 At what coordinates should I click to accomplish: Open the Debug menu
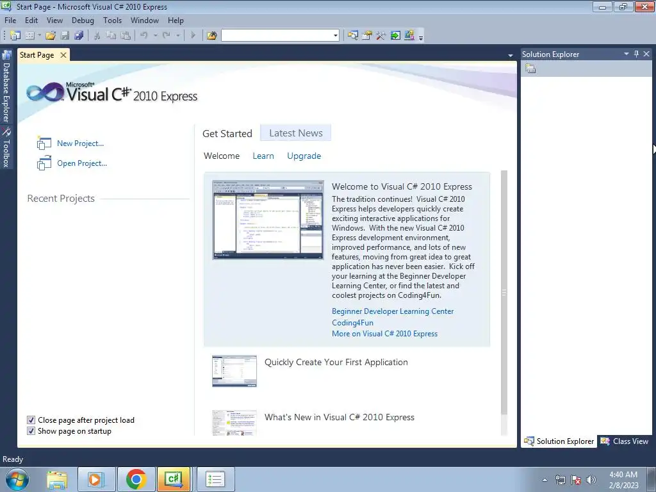pyautogui.click(x=83, y=20)
